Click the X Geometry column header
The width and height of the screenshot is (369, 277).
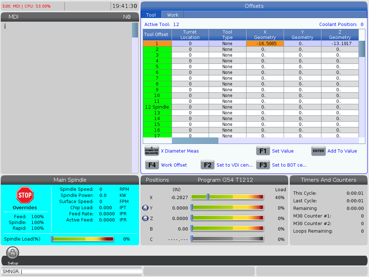pyautogui.click(x=265, y=35)
